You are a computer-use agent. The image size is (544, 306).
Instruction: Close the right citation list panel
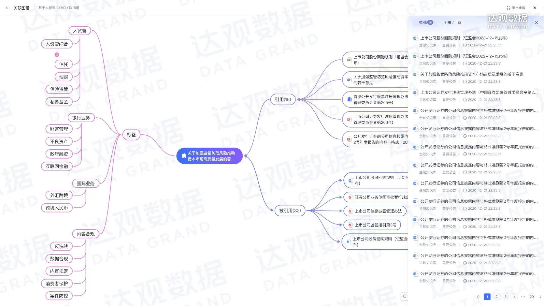coord(536,22)
